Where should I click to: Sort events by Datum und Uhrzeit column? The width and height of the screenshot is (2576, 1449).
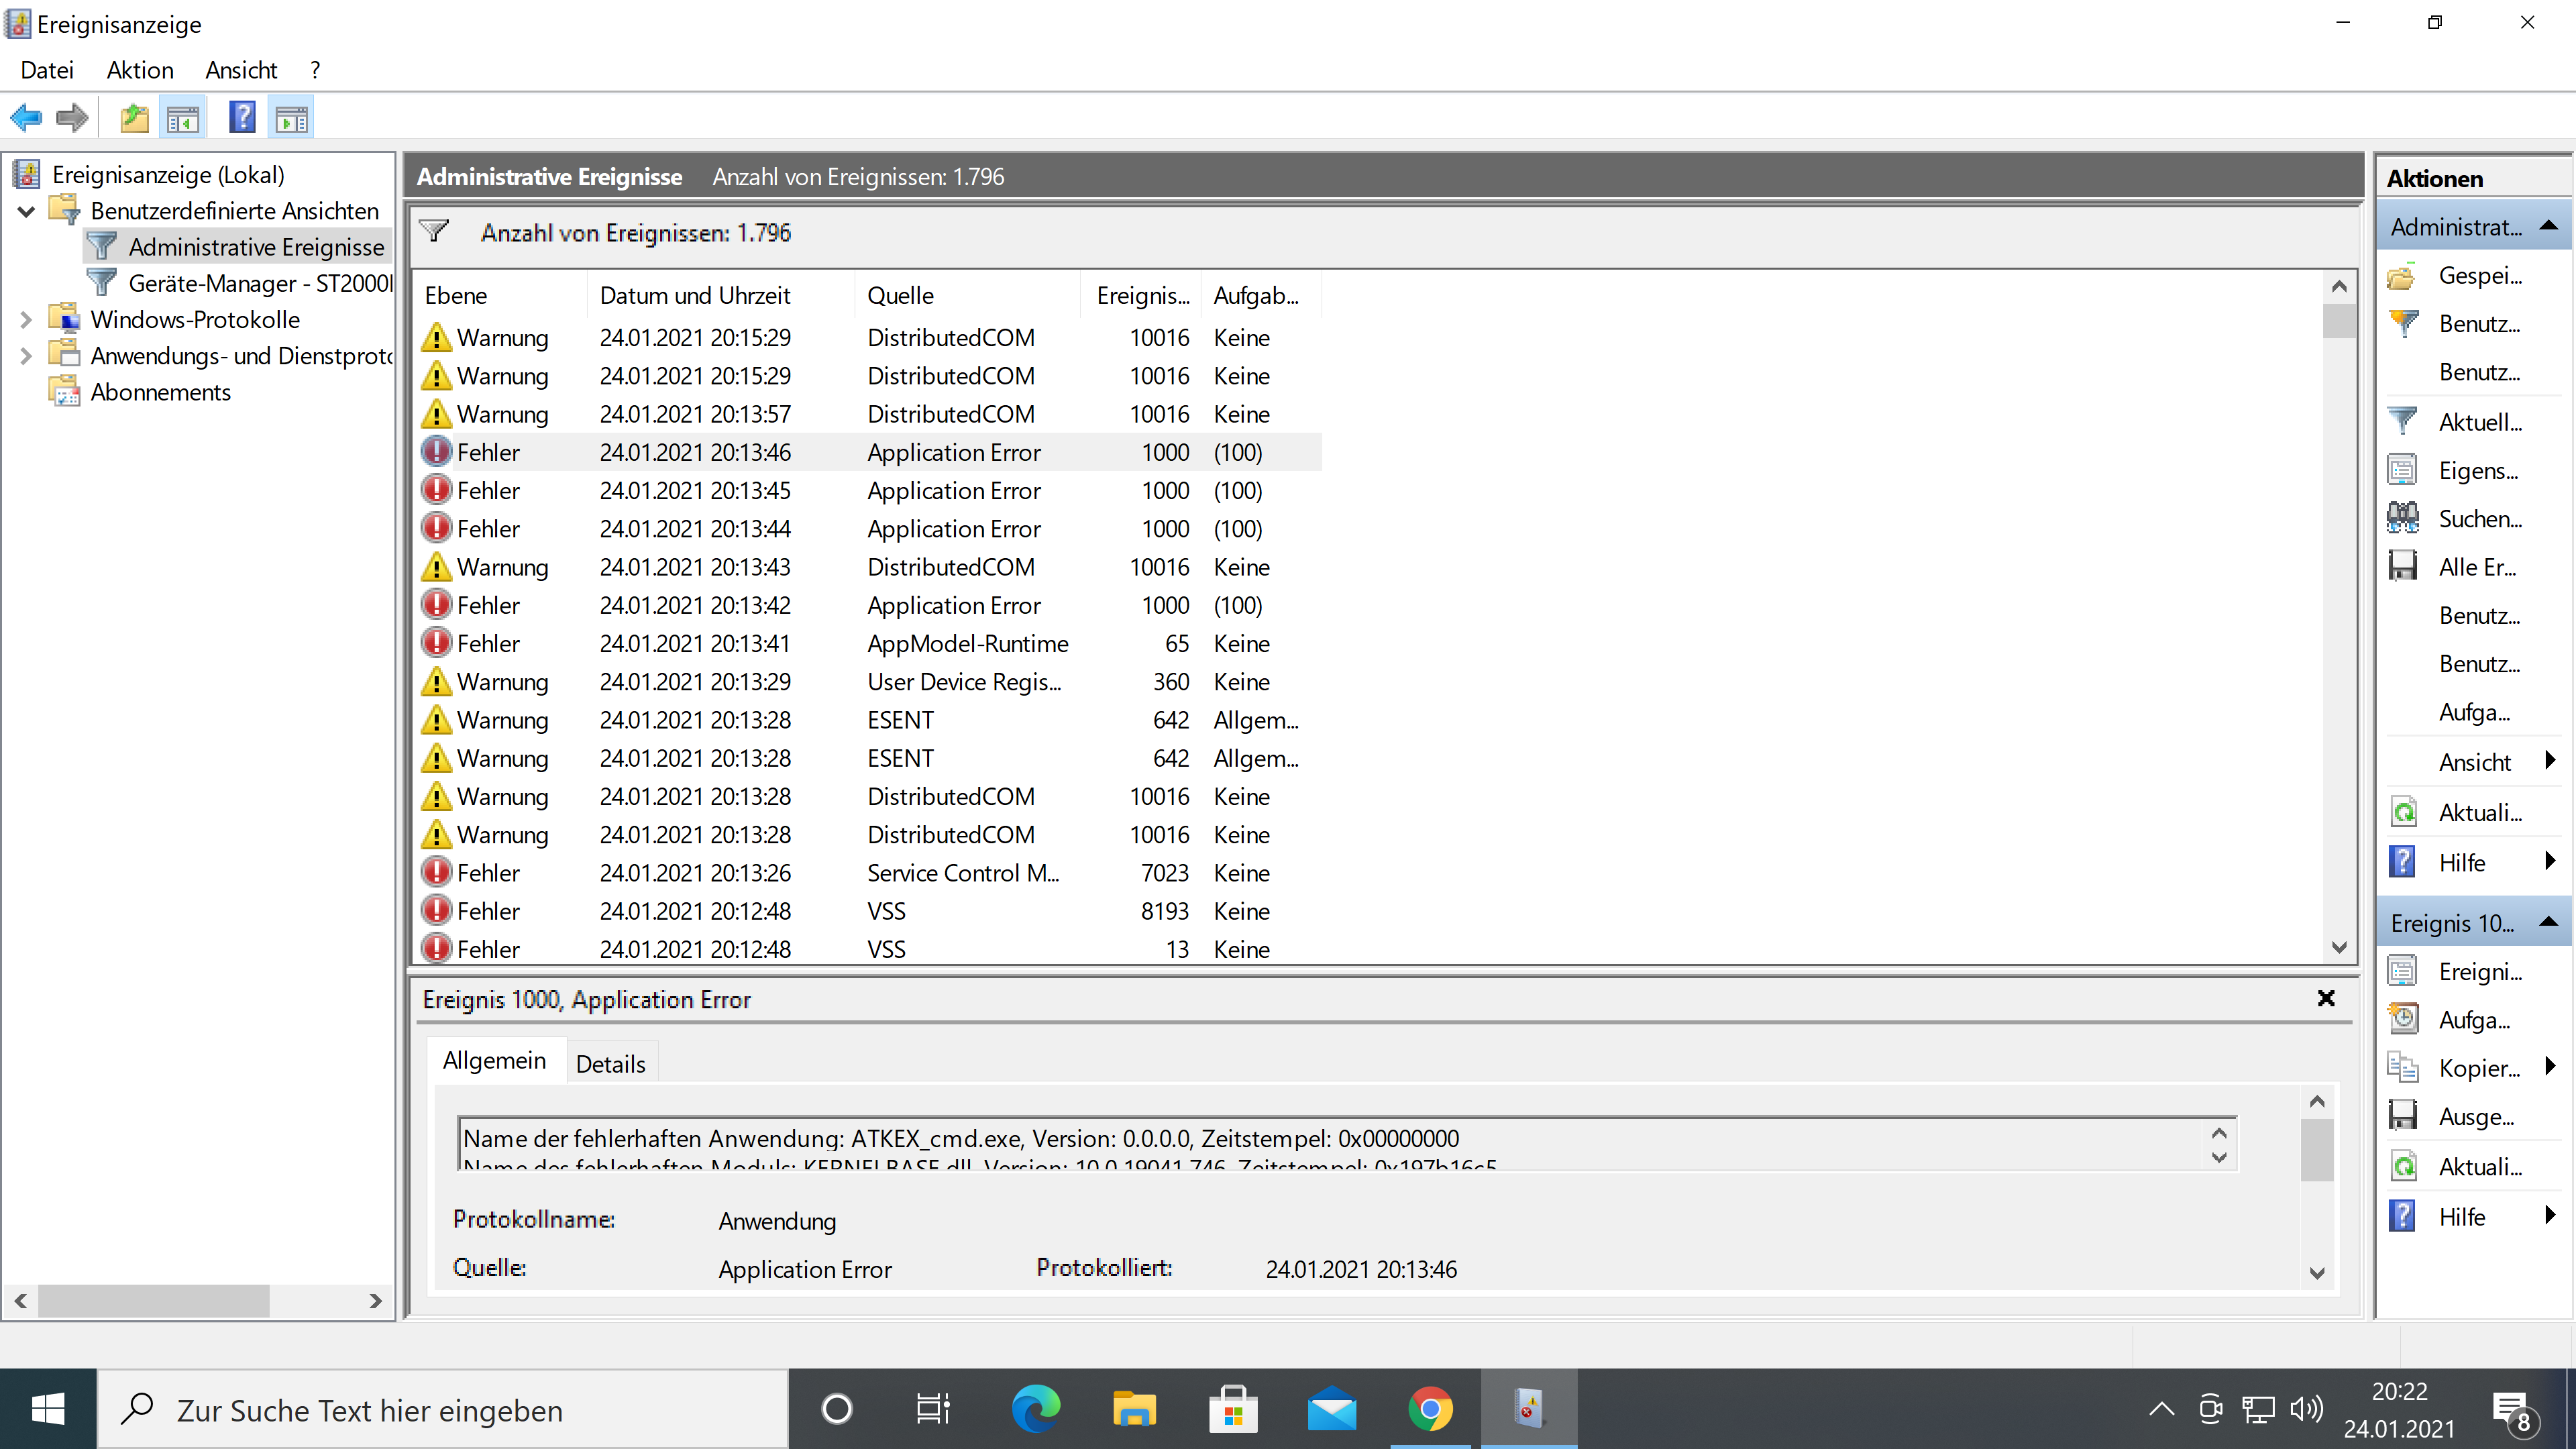[x=695, y=295]
